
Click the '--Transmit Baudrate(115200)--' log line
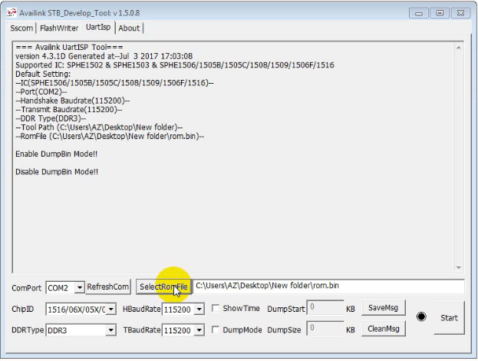point(68,110)
